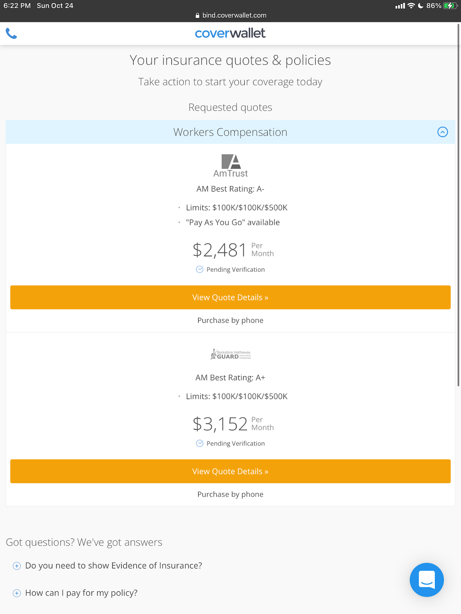Click Purchase by phone under GUARD quote

point(230,494)
